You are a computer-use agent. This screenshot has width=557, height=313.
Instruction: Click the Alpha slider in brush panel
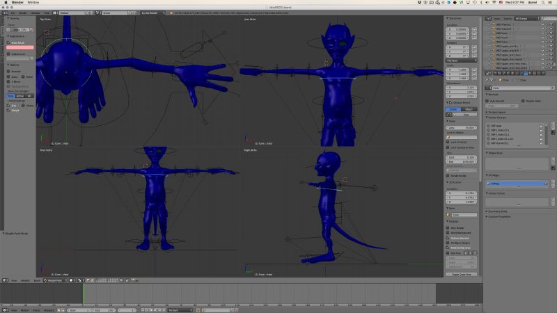click(x=18, y=29)
